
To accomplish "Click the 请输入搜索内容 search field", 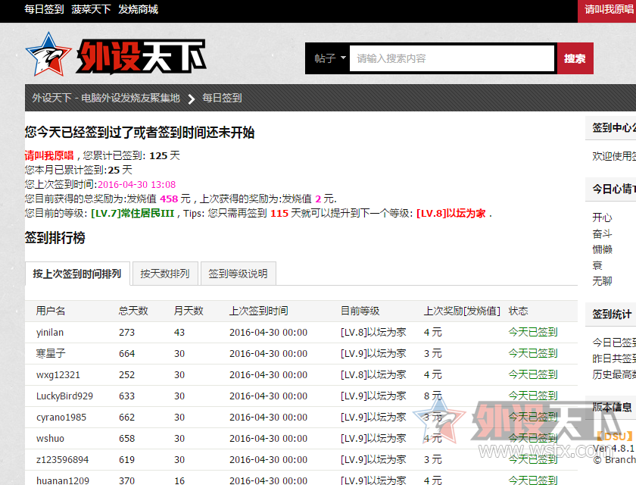I will click(x=452, y=58).
